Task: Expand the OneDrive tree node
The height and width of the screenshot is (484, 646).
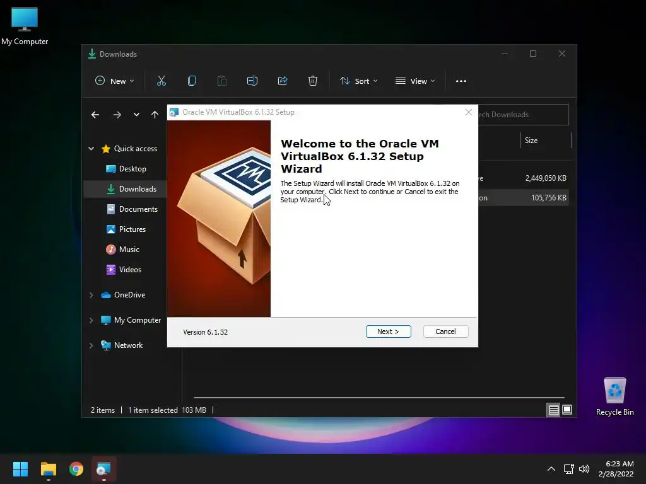Action: tap(91, 295)
